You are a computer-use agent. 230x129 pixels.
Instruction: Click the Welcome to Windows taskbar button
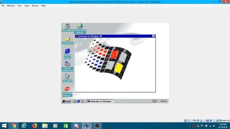pyautogui.click(x=100, y=101)
